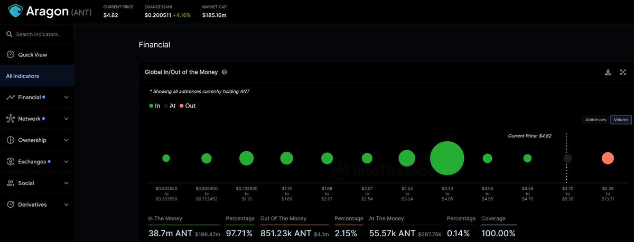Click the Derivatives clock icon
Viewport: 634px width, 242px height.
click(11, 205)
